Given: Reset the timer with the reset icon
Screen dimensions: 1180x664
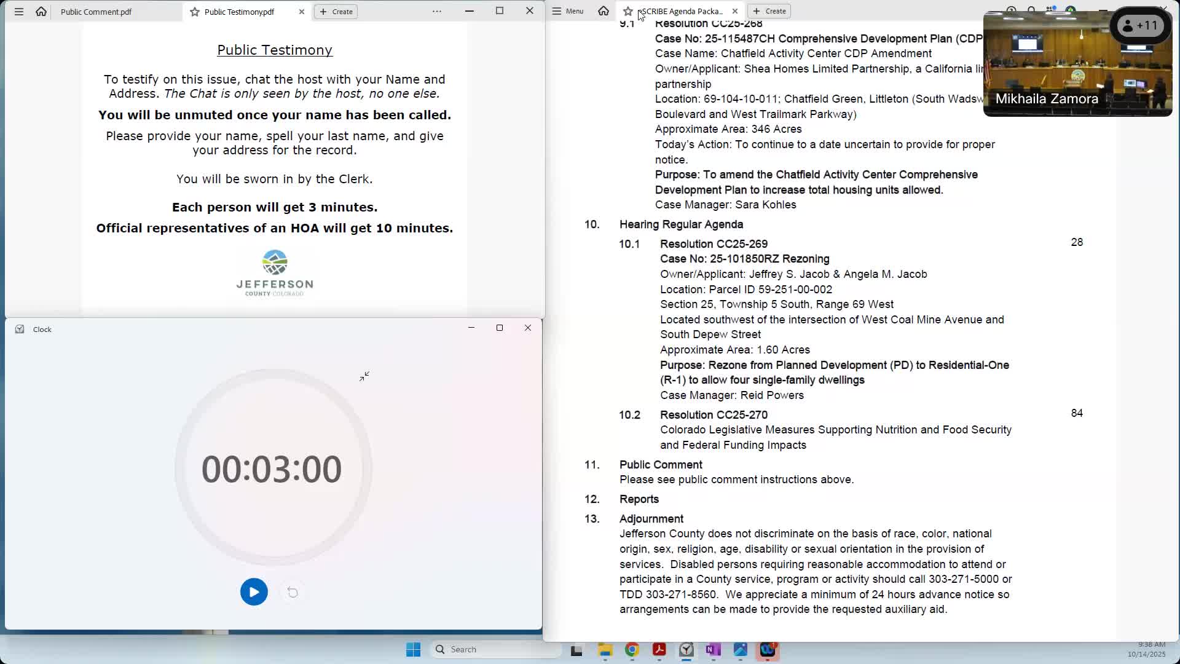Looking at the screenshot, I should 293,592.
